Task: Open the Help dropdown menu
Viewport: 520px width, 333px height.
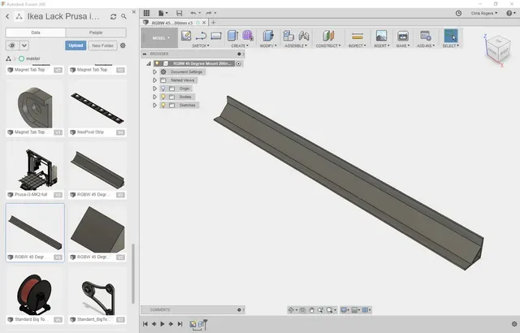Action: [511, 13]
